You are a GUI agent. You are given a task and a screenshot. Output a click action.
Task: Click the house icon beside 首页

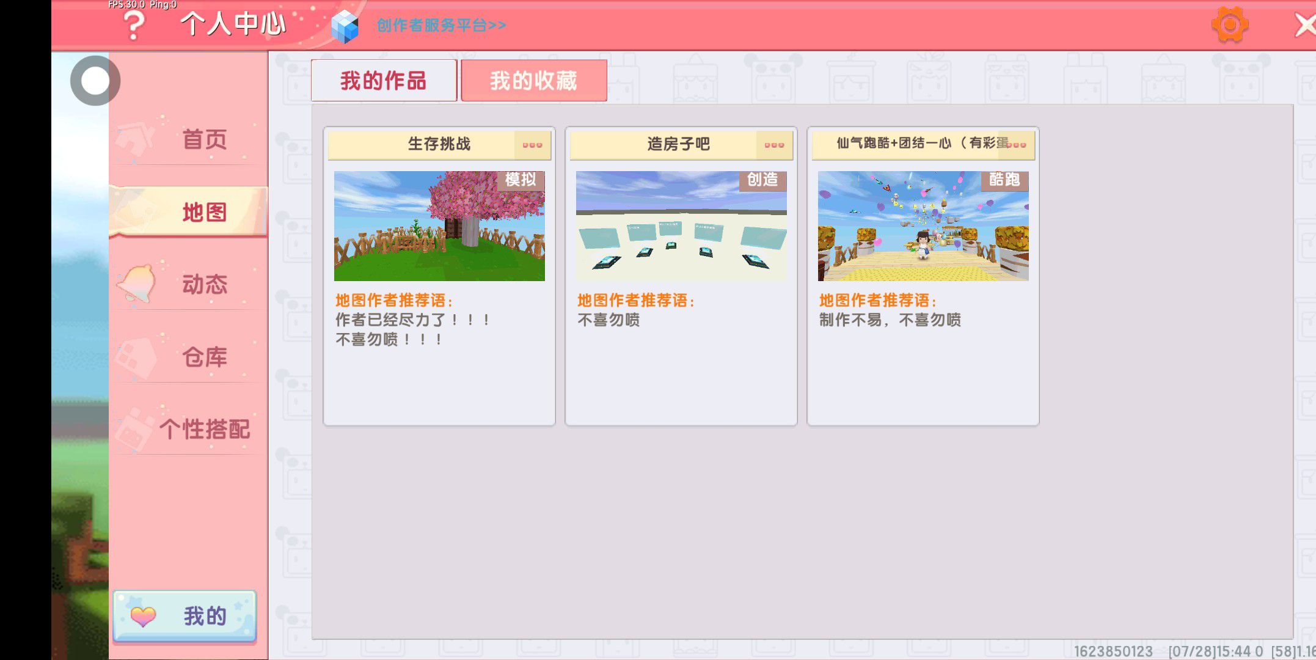coord(136,138)
